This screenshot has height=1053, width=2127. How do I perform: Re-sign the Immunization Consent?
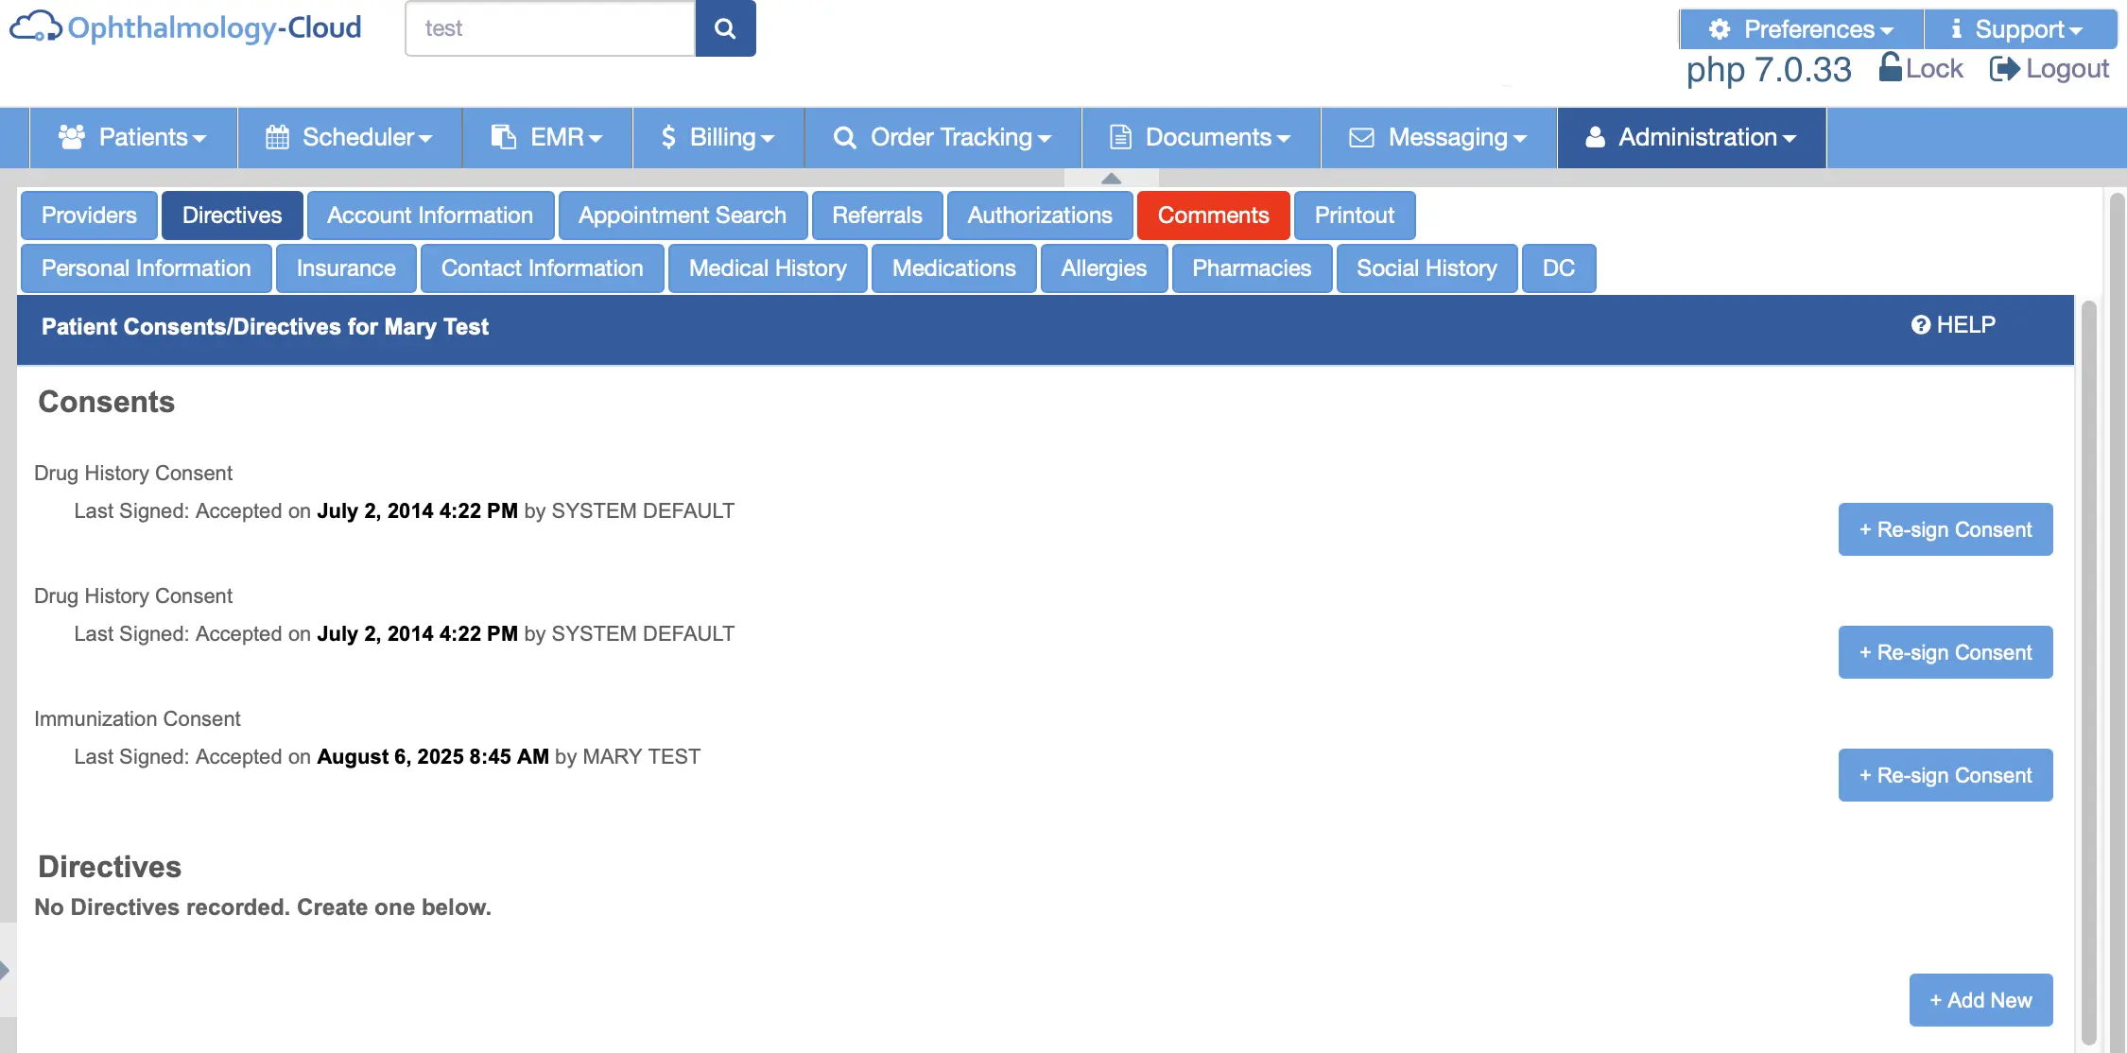click(x=1945, y=775)
